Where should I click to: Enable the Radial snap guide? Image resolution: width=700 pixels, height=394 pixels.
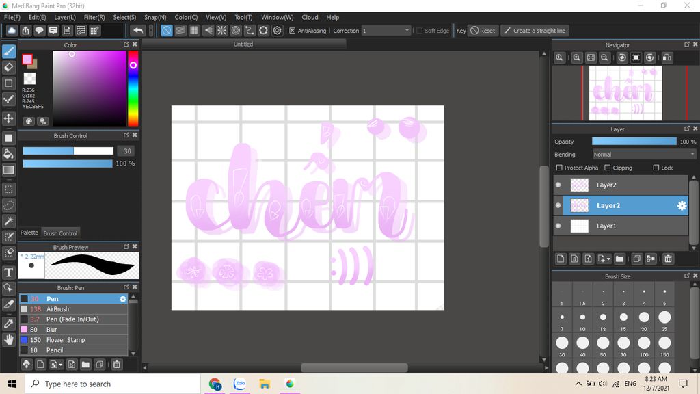[x=222, y=30]
